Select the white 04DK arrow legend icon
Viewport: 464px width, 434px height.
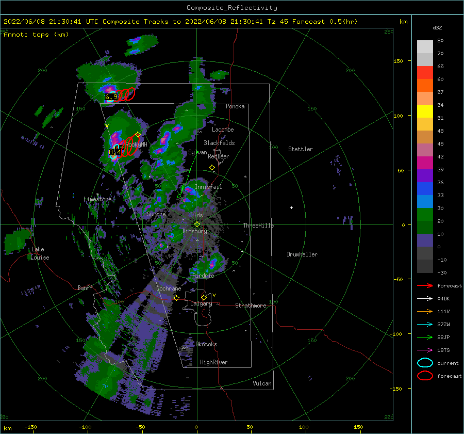click(425, 298)
